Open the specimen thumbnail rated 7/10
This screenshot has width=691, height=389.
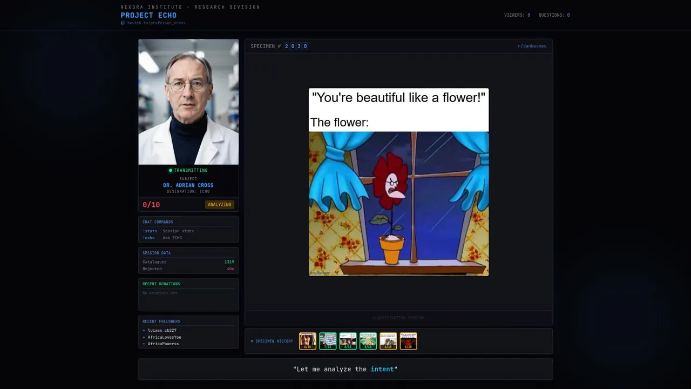[328, 341]
